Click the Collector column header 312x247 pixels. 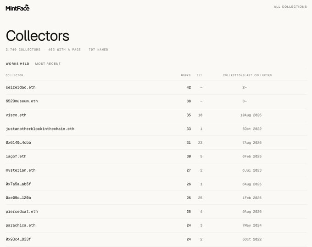(x=15, y=75)
